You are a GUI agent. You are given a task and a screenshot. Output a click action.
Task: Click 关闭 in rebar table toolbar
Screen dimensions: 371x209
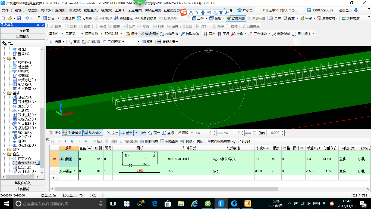pos(200,141)
